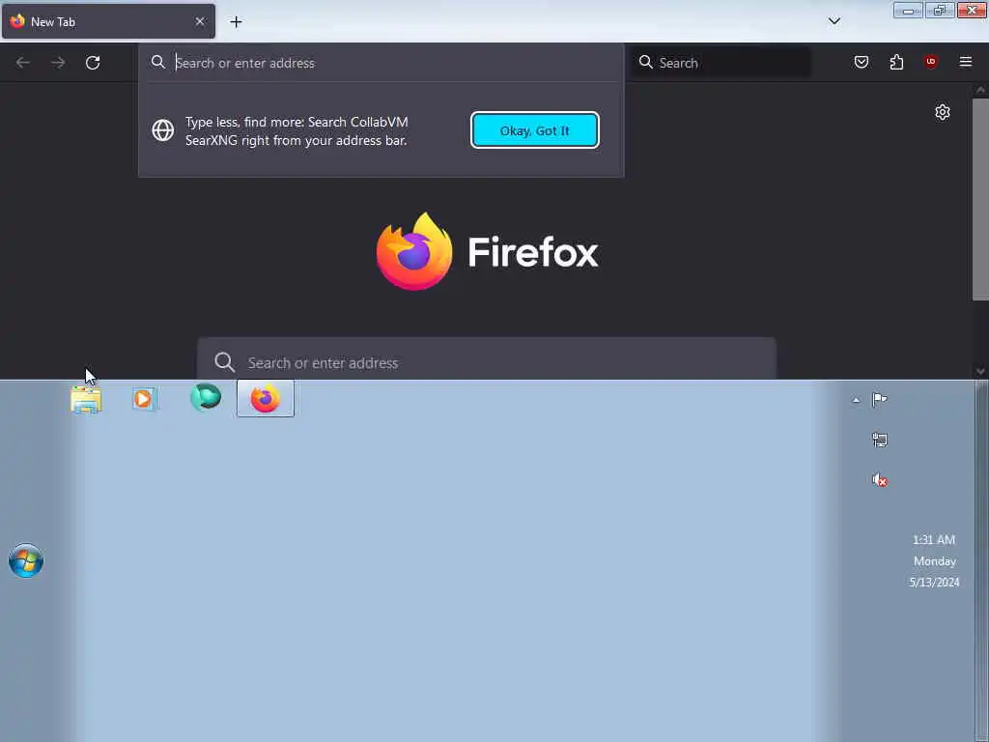This screenshot has width=989, height=742.
Task: Open the teal globe browser taskbar icon
Action: coord(206,397)
